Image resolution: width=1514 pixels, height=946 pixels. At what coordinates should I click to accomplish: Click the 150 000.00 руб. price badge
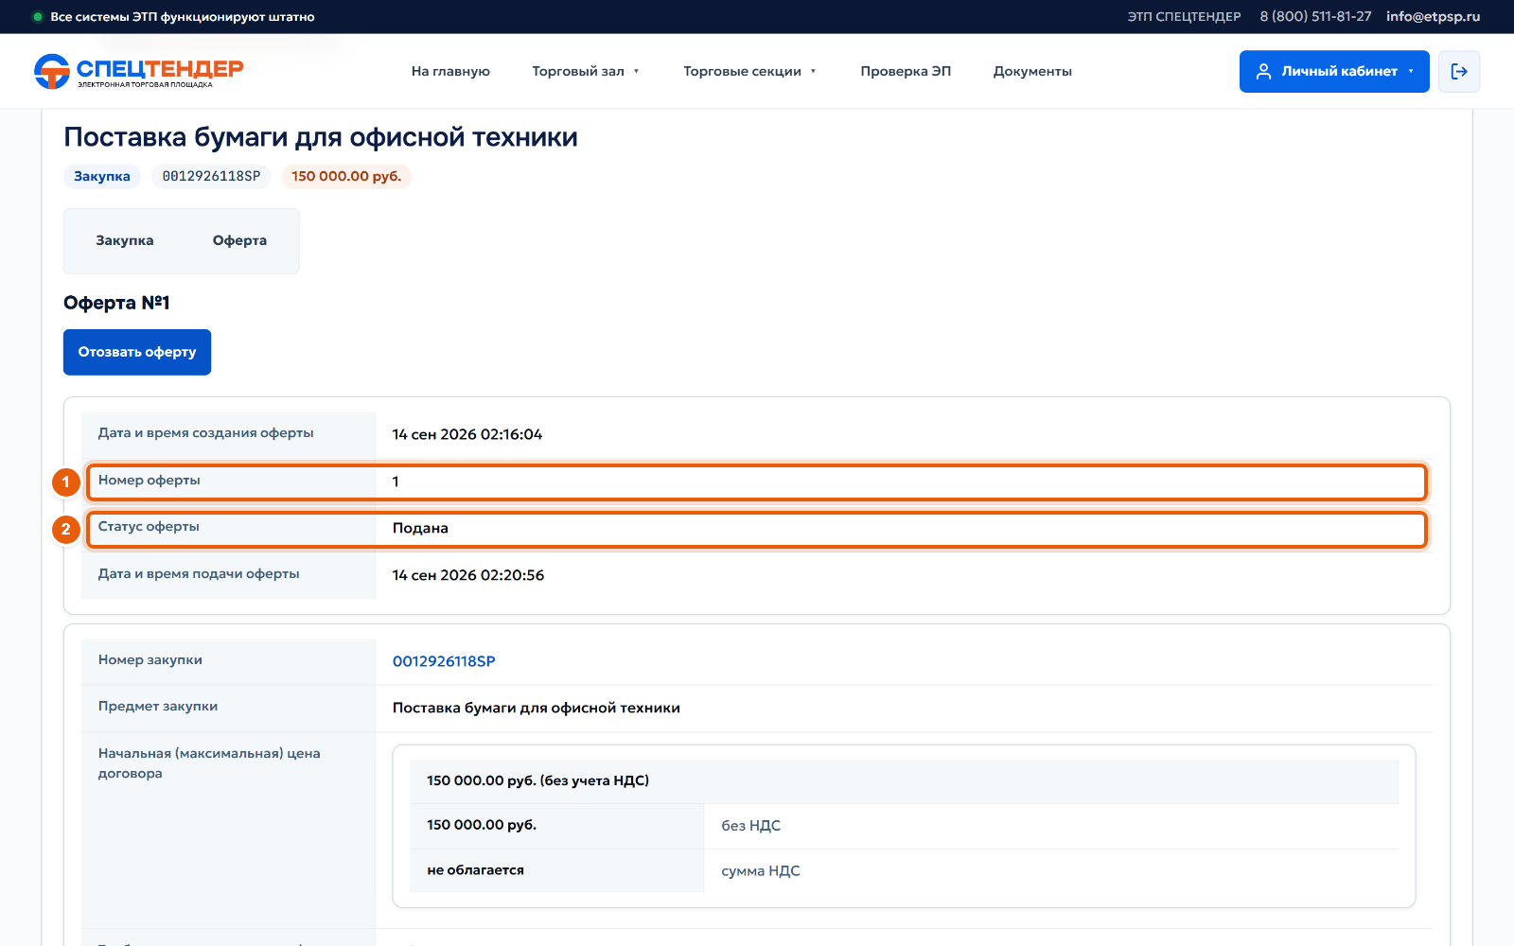point(346,176)
